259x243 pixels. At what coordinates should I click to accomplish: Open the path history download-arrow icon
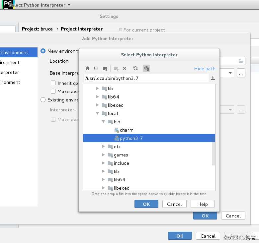tap(213, 78)
